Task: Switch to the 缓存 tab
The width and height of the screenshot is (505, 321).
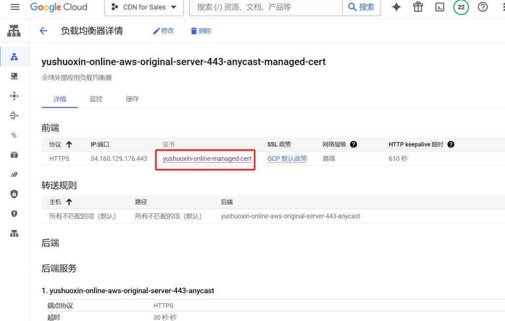Action: [x=132, y=99]
